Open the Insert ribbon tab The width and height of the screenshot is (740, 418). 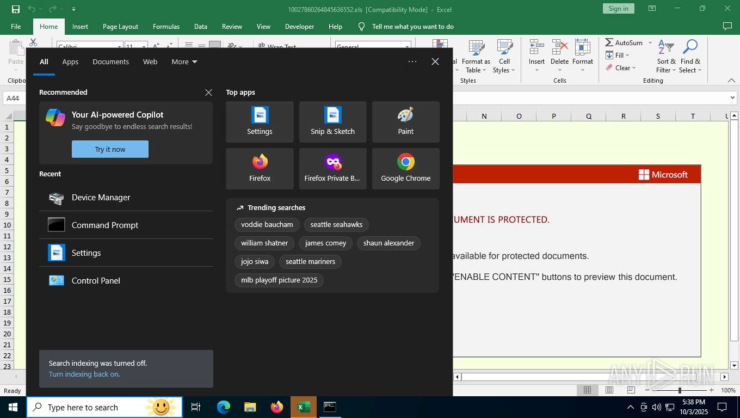80,27
